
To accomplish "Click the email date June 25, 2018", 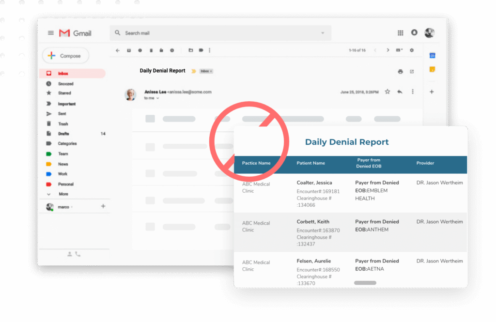I will (x=359, y=92).
